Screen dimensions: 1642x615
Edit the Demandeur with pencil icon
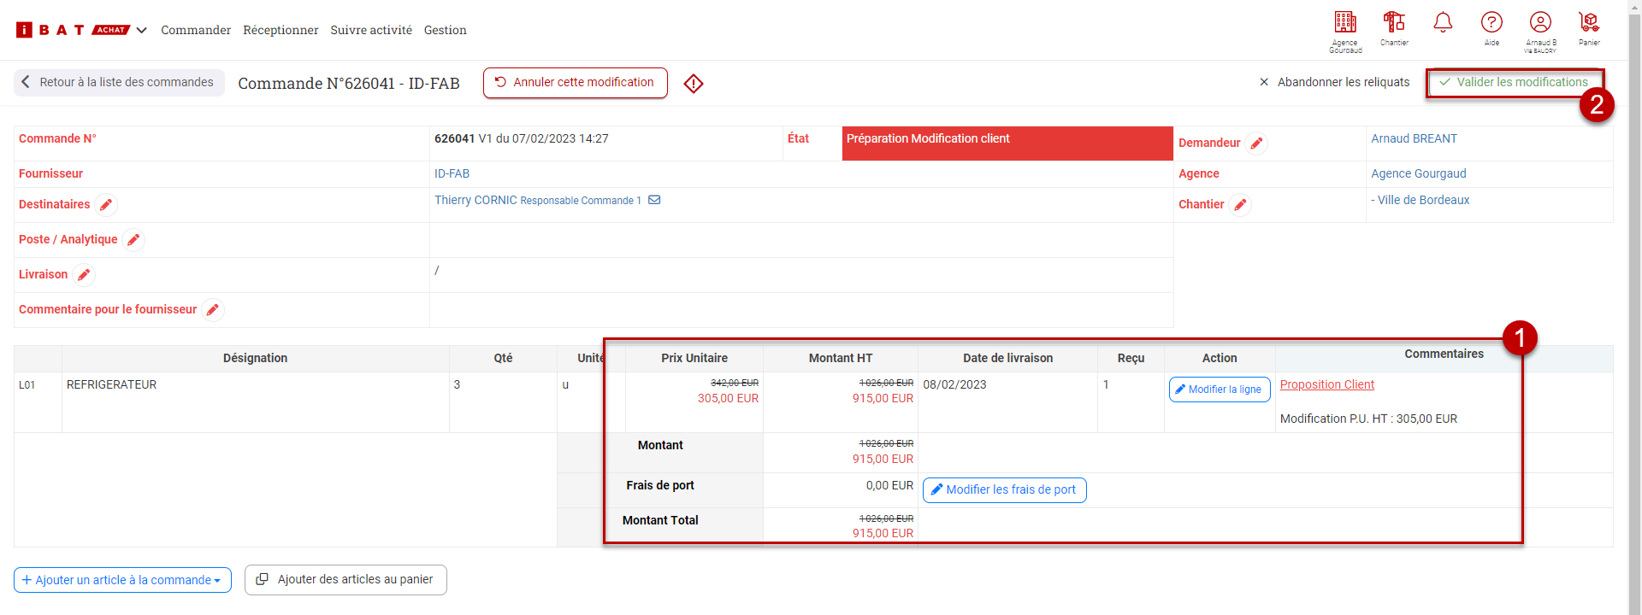(1256, 143)
